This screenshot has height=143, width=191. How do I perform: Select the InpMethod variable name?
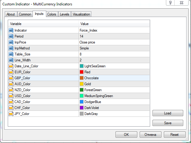coord(22,48)
